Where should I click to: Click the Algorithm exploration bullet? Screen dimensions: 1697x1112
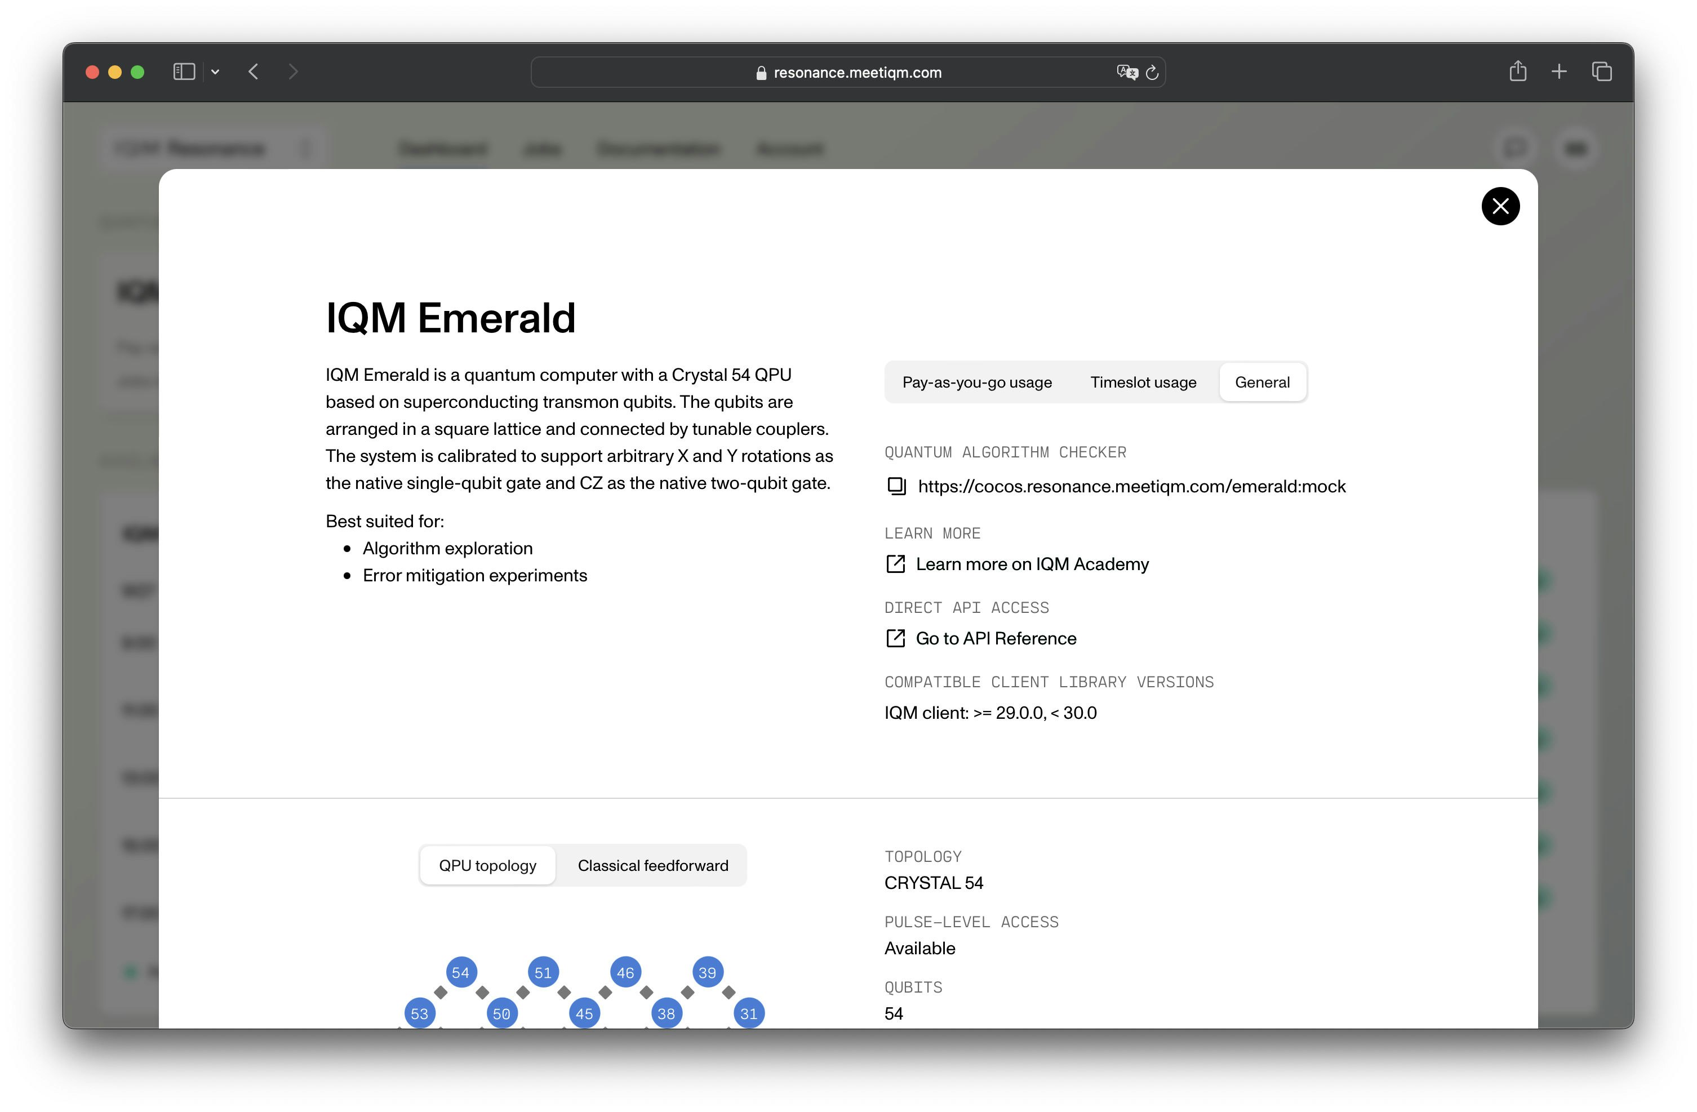coord(447,548)
